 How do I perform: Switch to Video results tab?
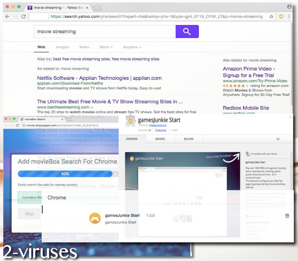[x=84, y=47]
